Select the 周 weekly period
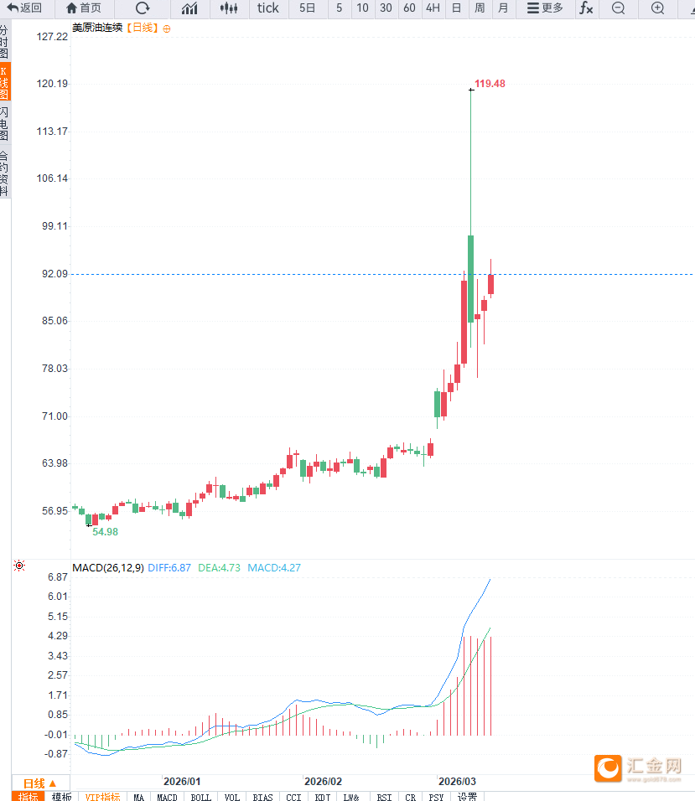Image resolution: width=695 pixels, height=801 pixels. pos(480,8)
